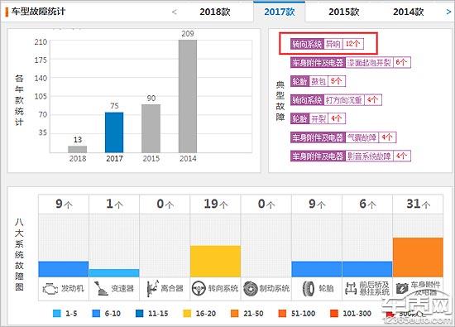
Task: Open the 打方向沉重 4个 fault tag
Action: (x=336, y=100)
